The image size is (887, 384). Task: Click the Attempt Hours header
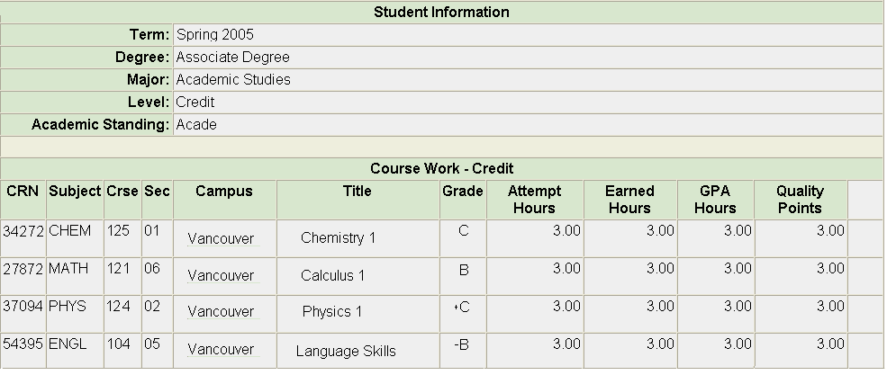534,200
